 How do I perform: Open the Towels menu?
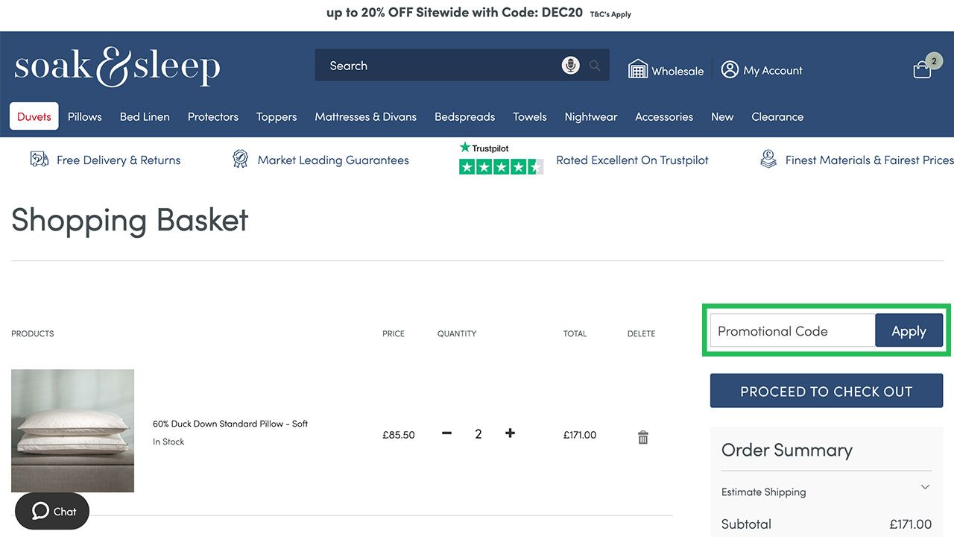(530, 116)
